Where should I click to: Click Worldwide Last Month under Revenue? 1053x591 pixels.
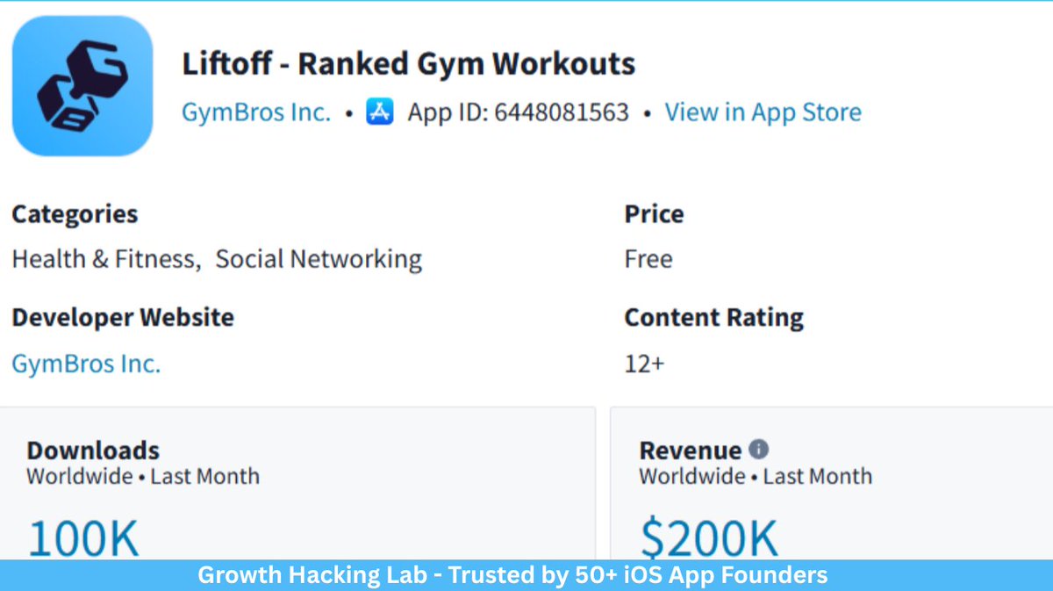(x=756, y=477)
